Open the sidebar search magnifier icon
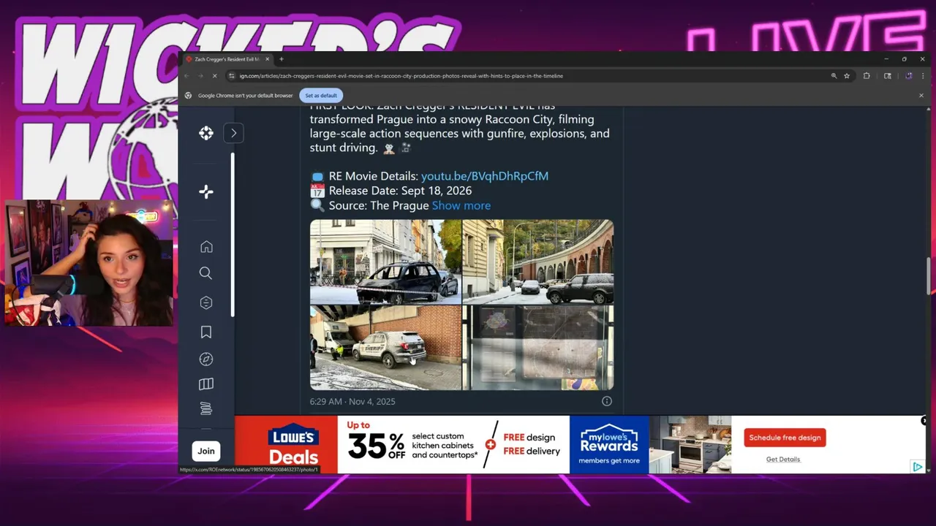This screenshot has width=936, height=526. pyautogui.click(x=206, y=273)
